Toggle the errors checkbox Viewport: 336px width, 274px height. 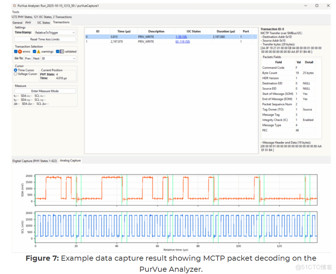click(x=15, y=51)
